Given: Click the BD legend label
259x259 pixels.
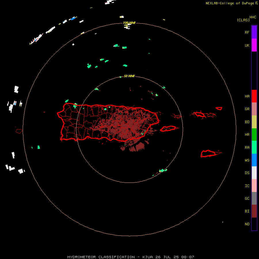Looking at the screenshot, I should coord(247,122).
